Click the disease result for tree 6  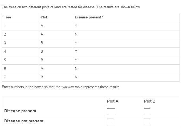point(76,69)
